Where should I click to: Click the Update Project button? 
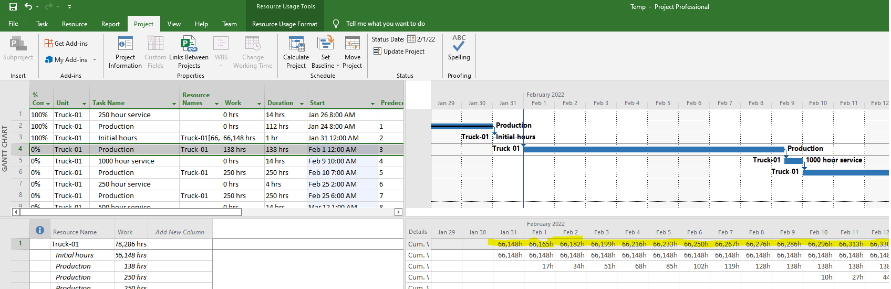399,51
